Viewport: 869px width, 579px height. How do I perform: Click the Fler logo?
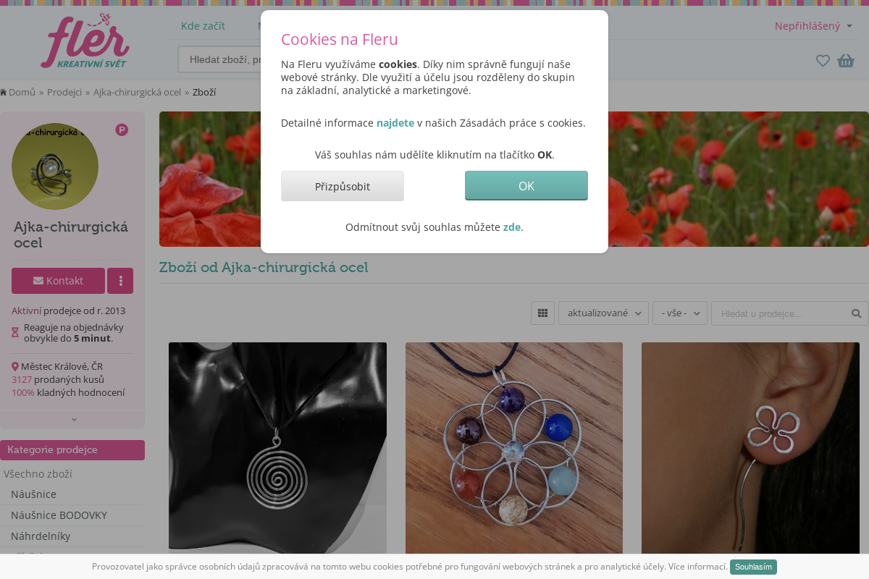[x=85, y=43]
